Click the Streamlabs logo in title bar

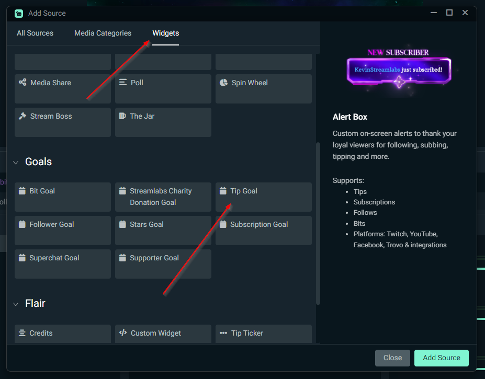(x=18, y=13)
